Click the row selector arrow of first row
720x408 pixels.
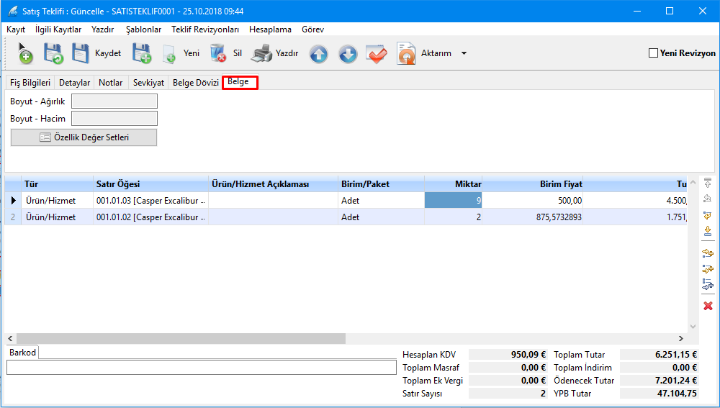point(13,201)
